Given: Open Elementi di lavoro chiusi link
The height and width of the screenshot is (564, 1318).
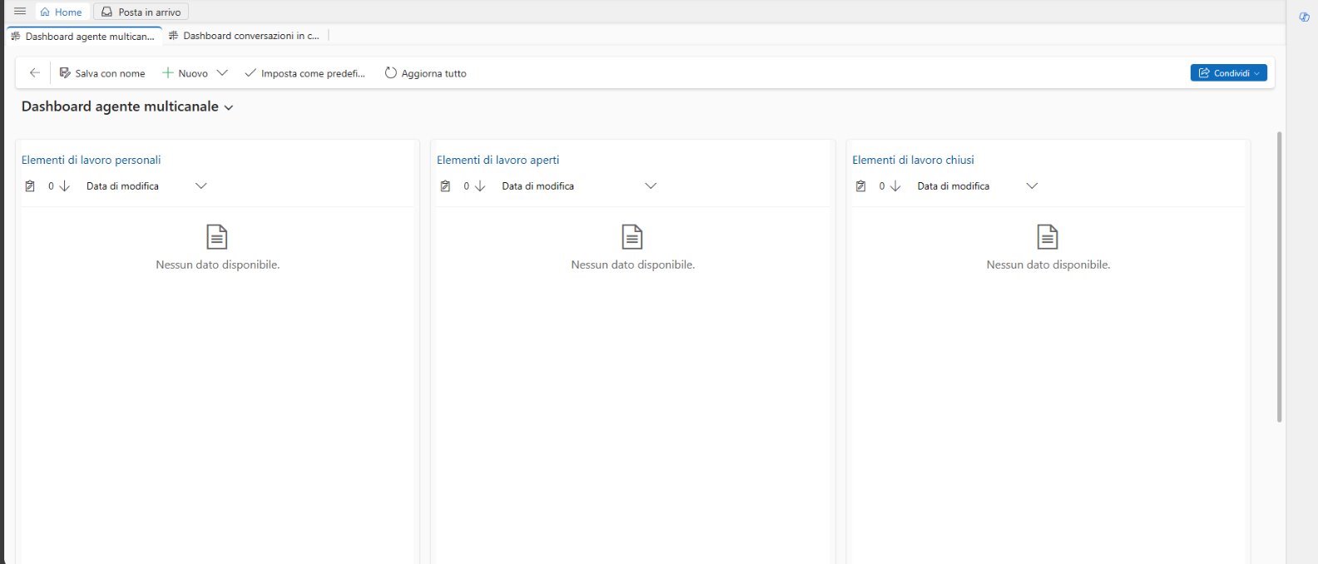Looking at the screenshot, I should click(913, 160).
